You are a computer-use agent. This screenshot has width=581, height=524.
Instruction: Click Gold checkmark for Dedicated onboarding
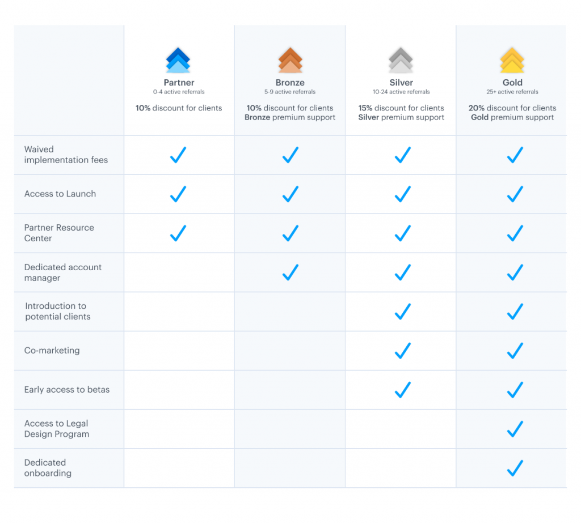coord(515,468)
